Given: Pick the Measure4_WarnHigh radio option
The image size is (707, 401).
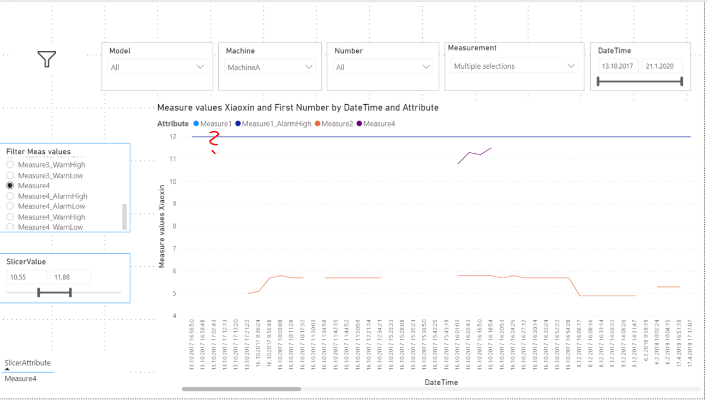Looking at the screenshot, I should pyautogui.click(x=10, y=217).
